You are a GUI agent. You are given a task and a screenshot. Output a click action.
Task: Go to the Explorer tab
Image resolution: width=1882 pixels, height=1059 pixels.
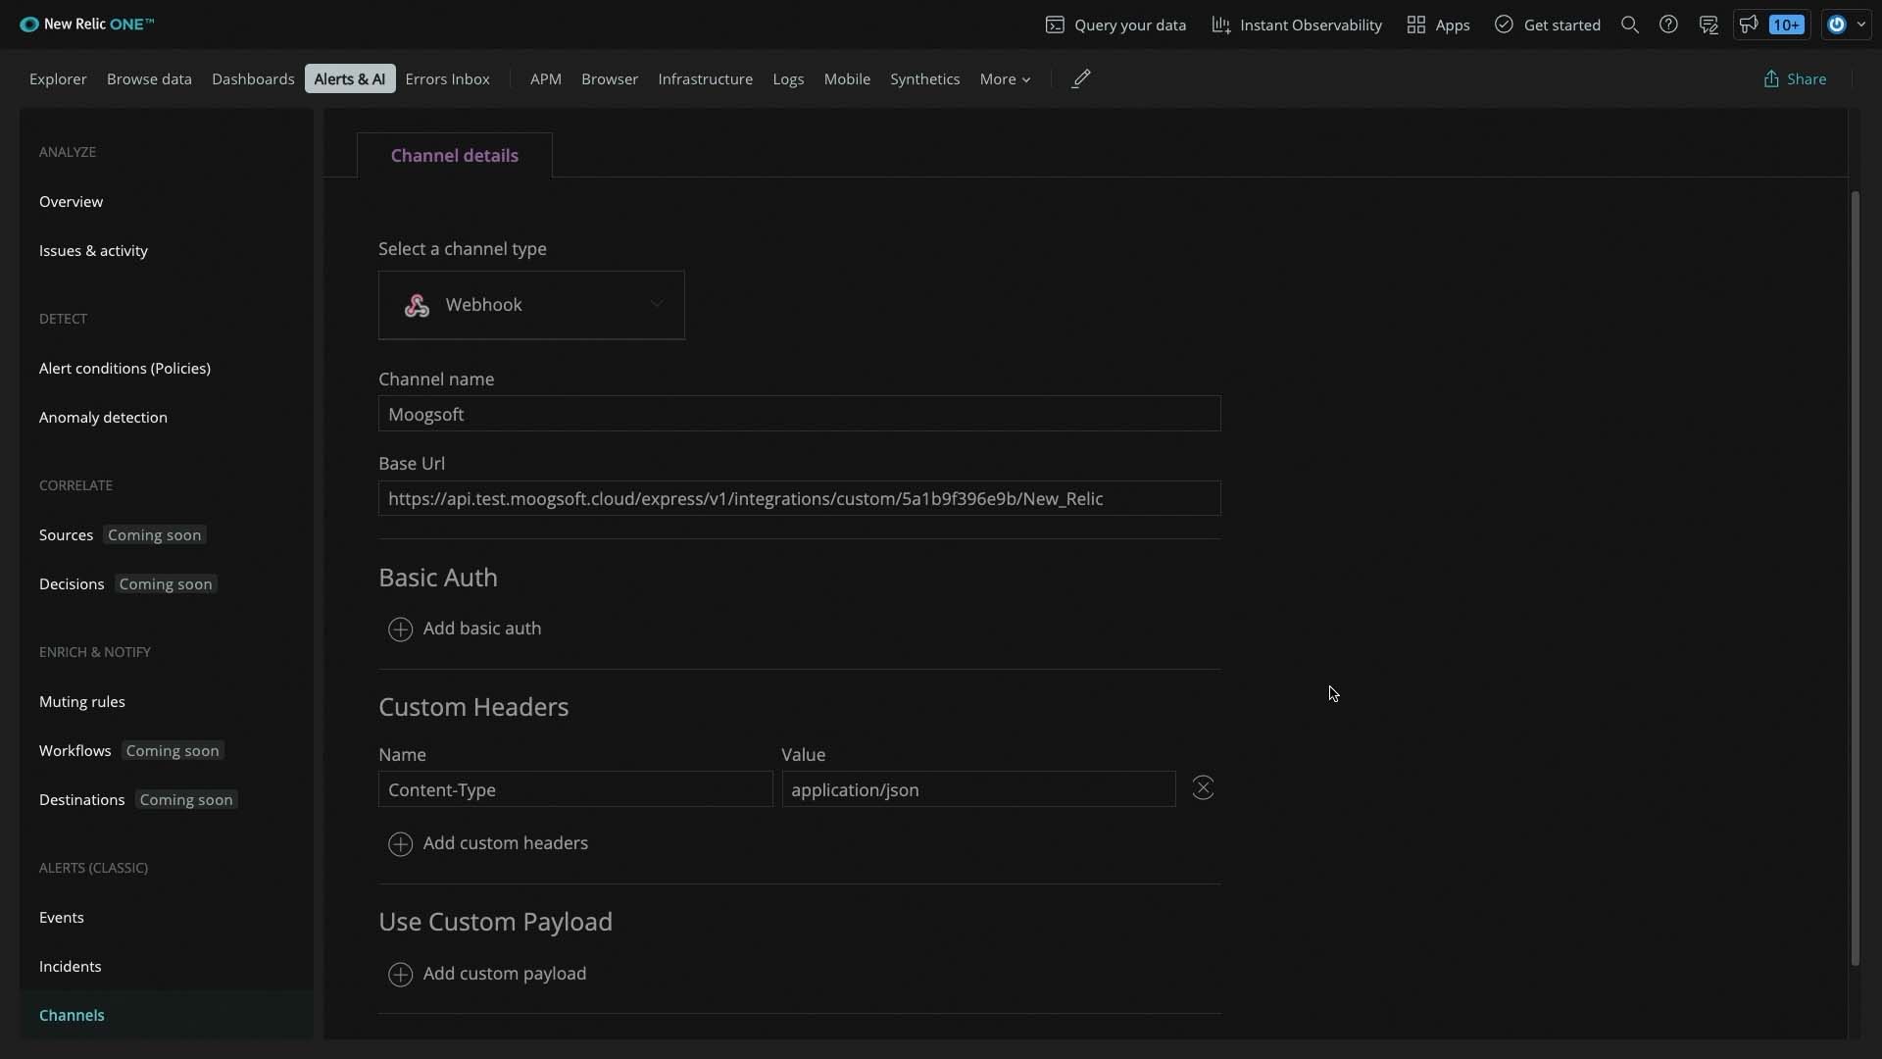click(x=58, y=78)
